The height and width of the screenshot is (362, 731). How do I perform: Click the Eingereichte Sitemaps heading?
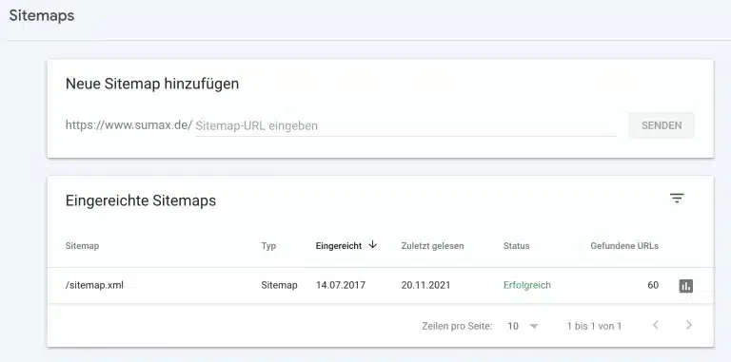pyautogui.click(x=141, y=200)
